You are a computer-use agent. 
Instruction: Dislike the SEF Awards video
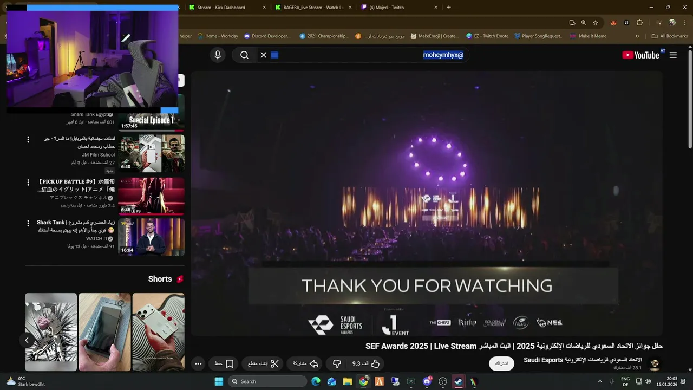click(x=336, y=363)
